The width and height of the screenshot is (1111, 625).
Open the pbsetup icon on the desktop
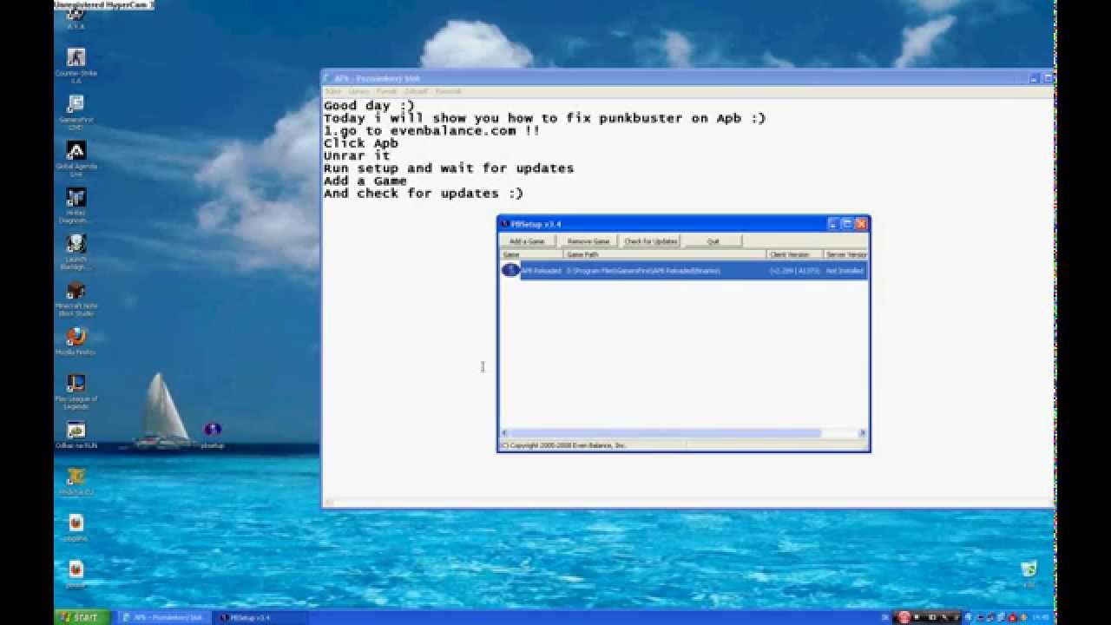(x=213, y=435)
